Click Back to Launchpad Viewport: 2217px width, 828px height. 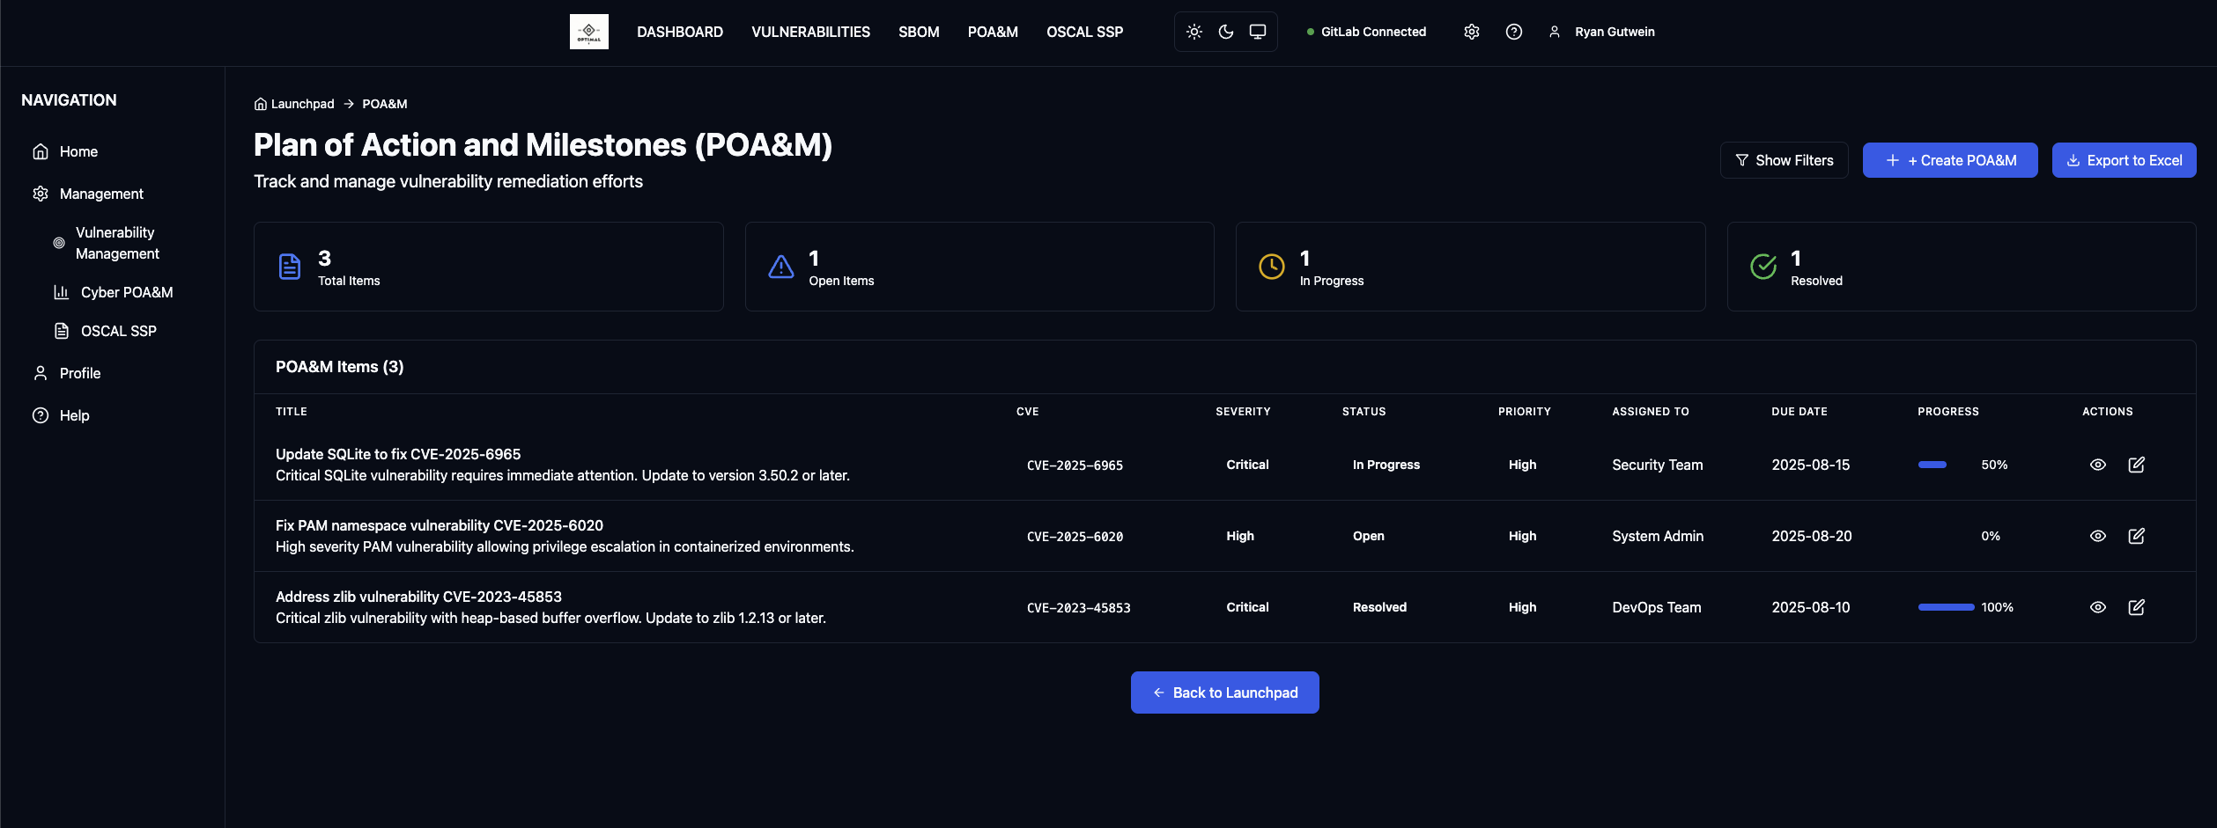(1224, 692)
